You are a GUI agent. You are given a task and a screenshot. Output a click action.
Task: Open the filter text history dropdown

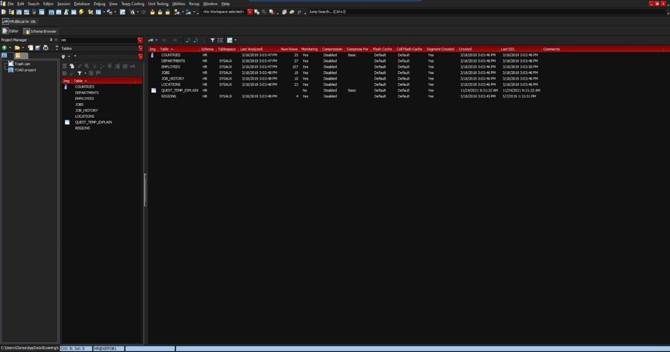pyautogui.click(x=141, y=57)
